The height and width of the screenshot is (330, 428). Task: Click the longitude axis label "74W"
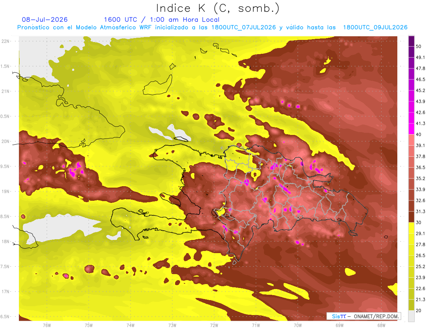131,325
